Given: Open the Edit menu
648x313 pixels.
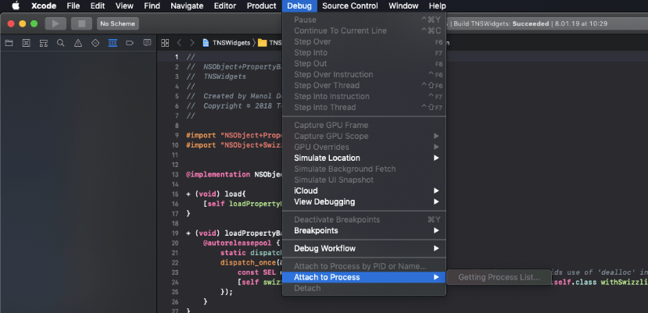Looking at the screenshot, I should (x=98, y=5).
